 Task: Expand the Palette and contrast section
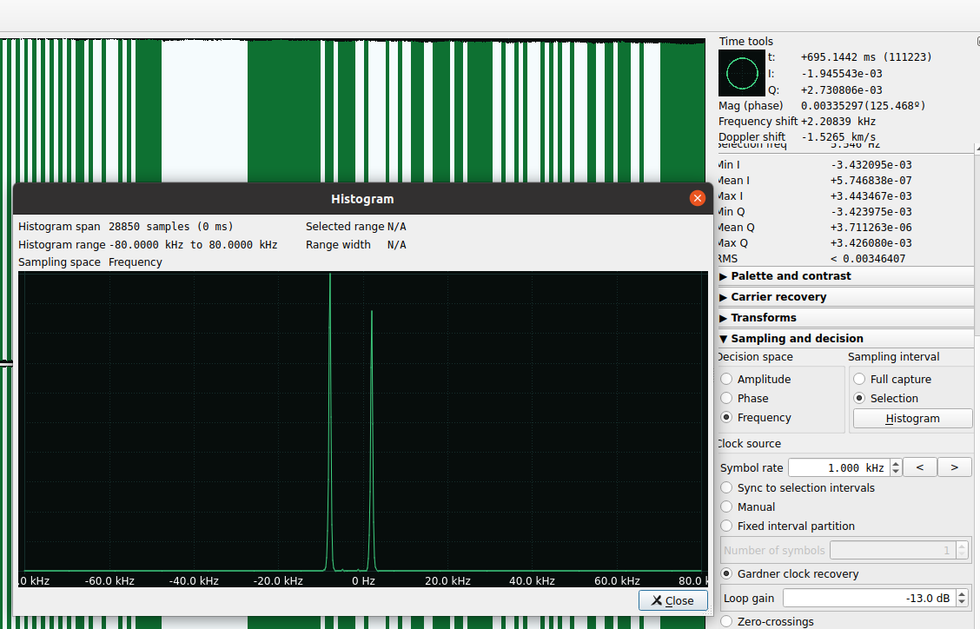(791, 276)
